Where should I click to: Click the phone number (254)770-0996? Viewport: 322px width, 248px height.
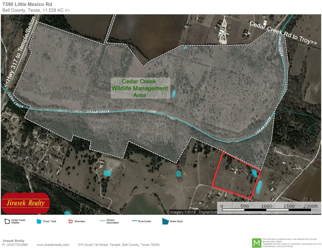point(17,245)
